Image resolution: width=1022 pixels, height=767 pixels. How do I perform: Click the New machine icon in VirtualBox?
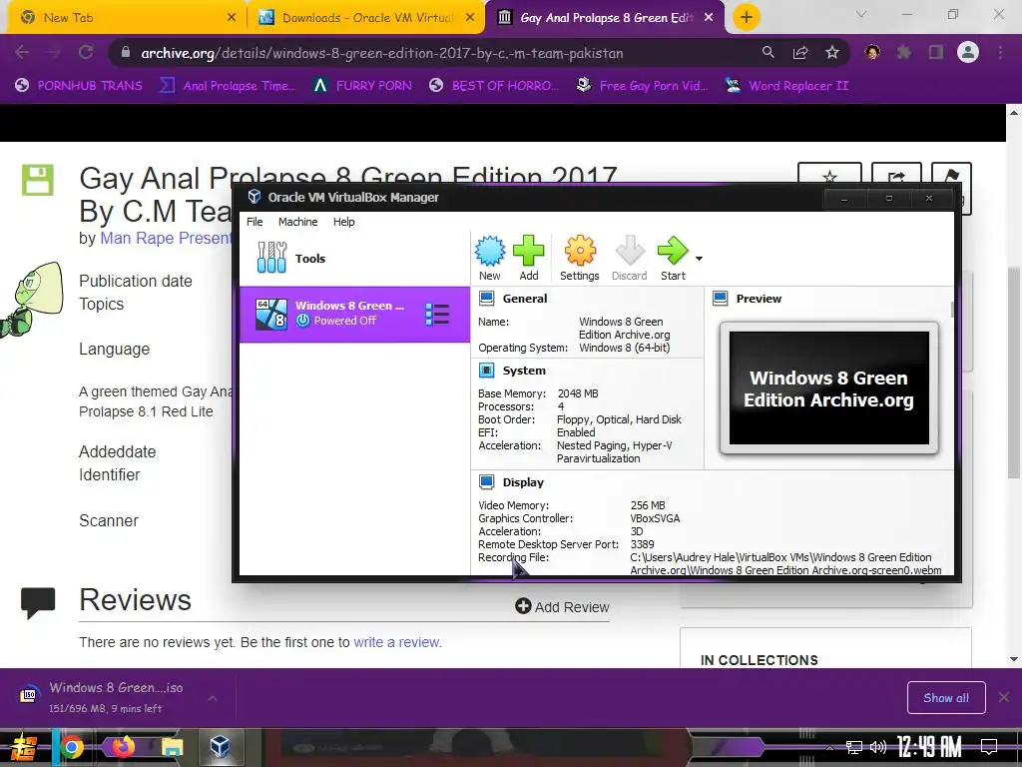click(x=489, y=259)
